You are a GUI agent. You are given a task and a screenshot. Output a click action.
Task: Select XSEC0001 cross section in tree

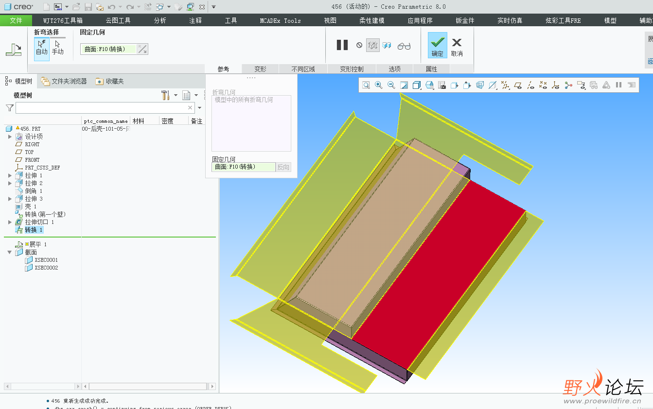coord(46,260)
